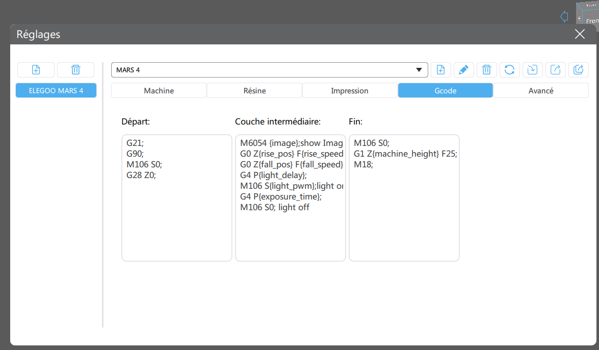Click the line "G90;"
Image resolution: width=599 pixels, height=350 pixels.
click(135, 154)
